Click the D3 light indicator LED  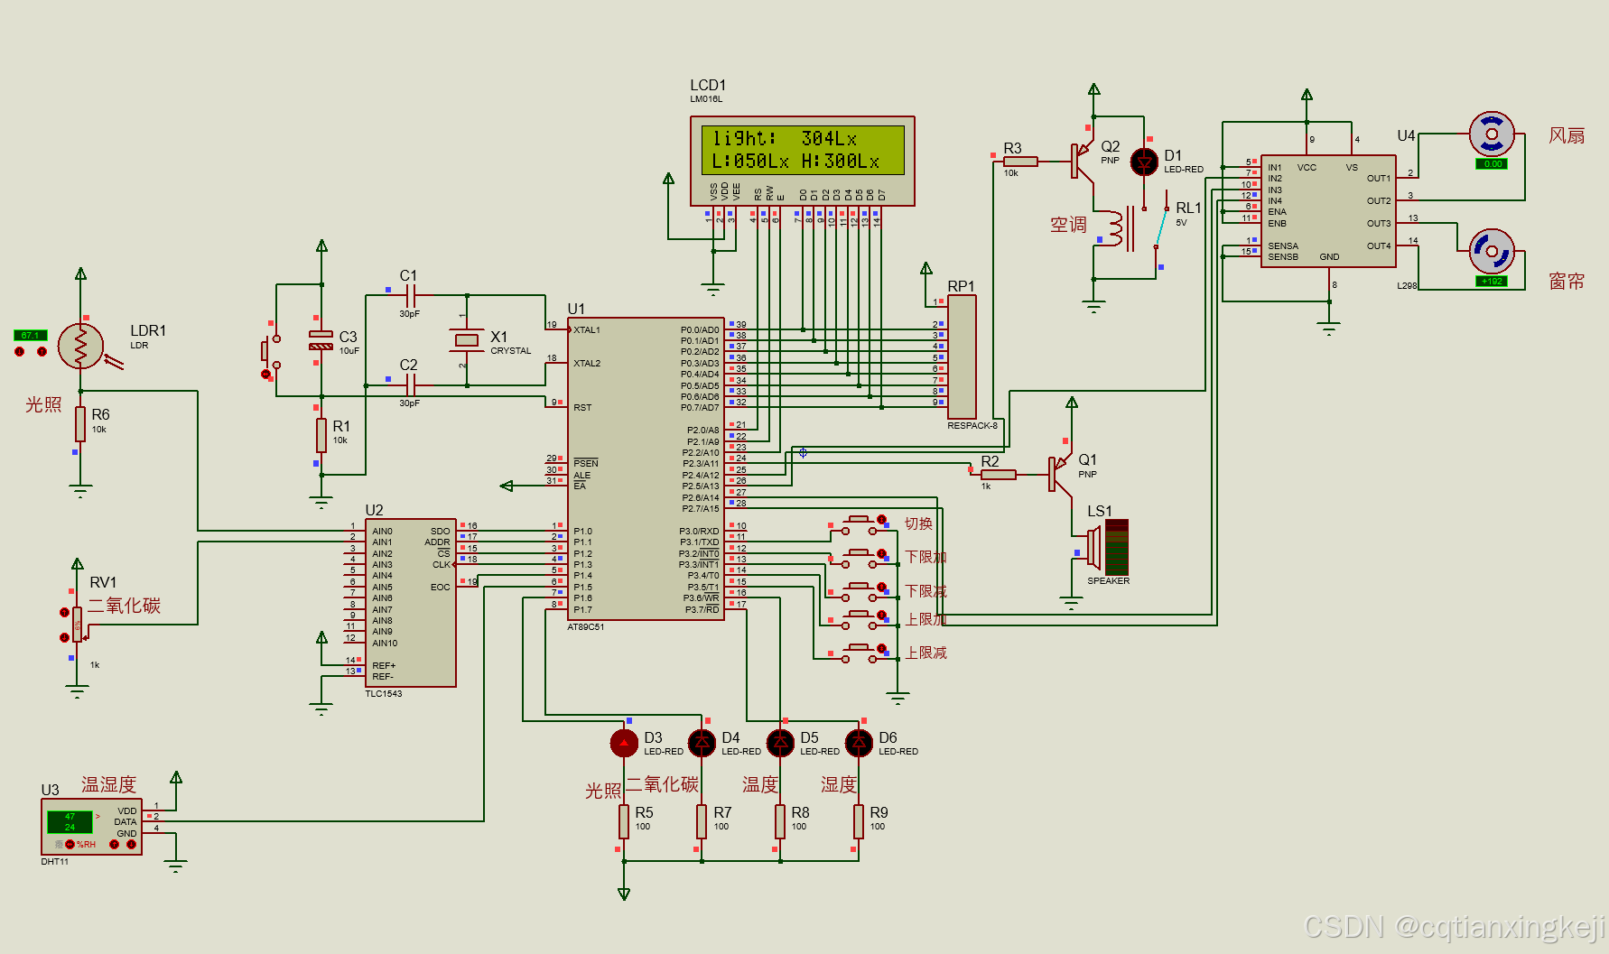click(x=624, y=743)
